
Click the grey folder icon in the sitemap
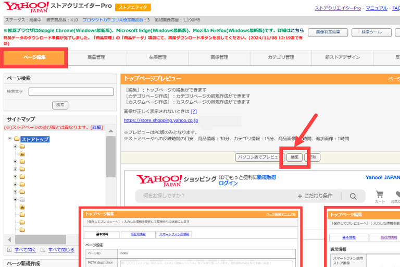coord(22,199)
